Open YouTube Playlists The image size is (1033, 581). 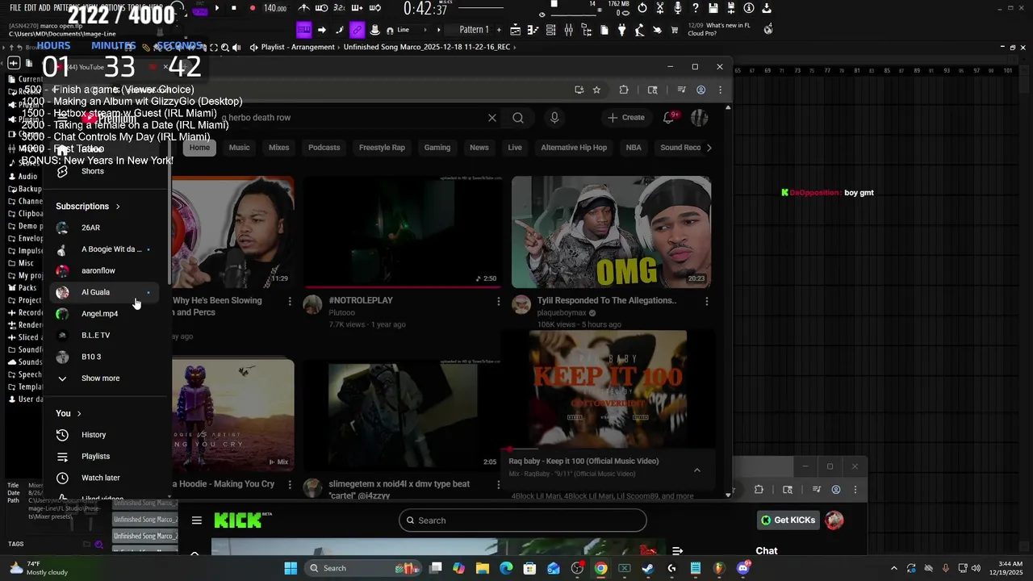pos(102,457)
